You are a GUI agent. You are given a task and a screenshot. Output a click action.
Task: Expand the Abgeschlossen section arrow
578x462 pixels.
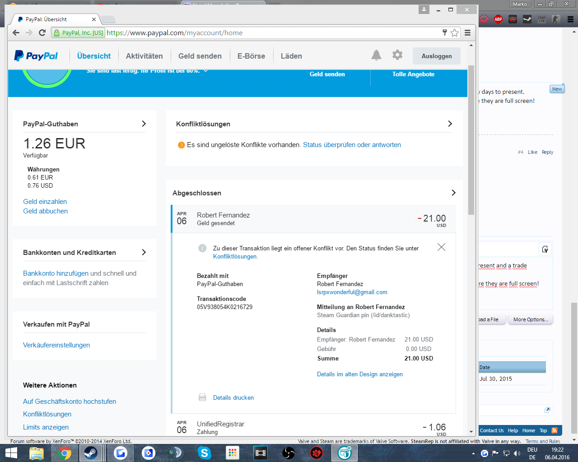point(453,193)
